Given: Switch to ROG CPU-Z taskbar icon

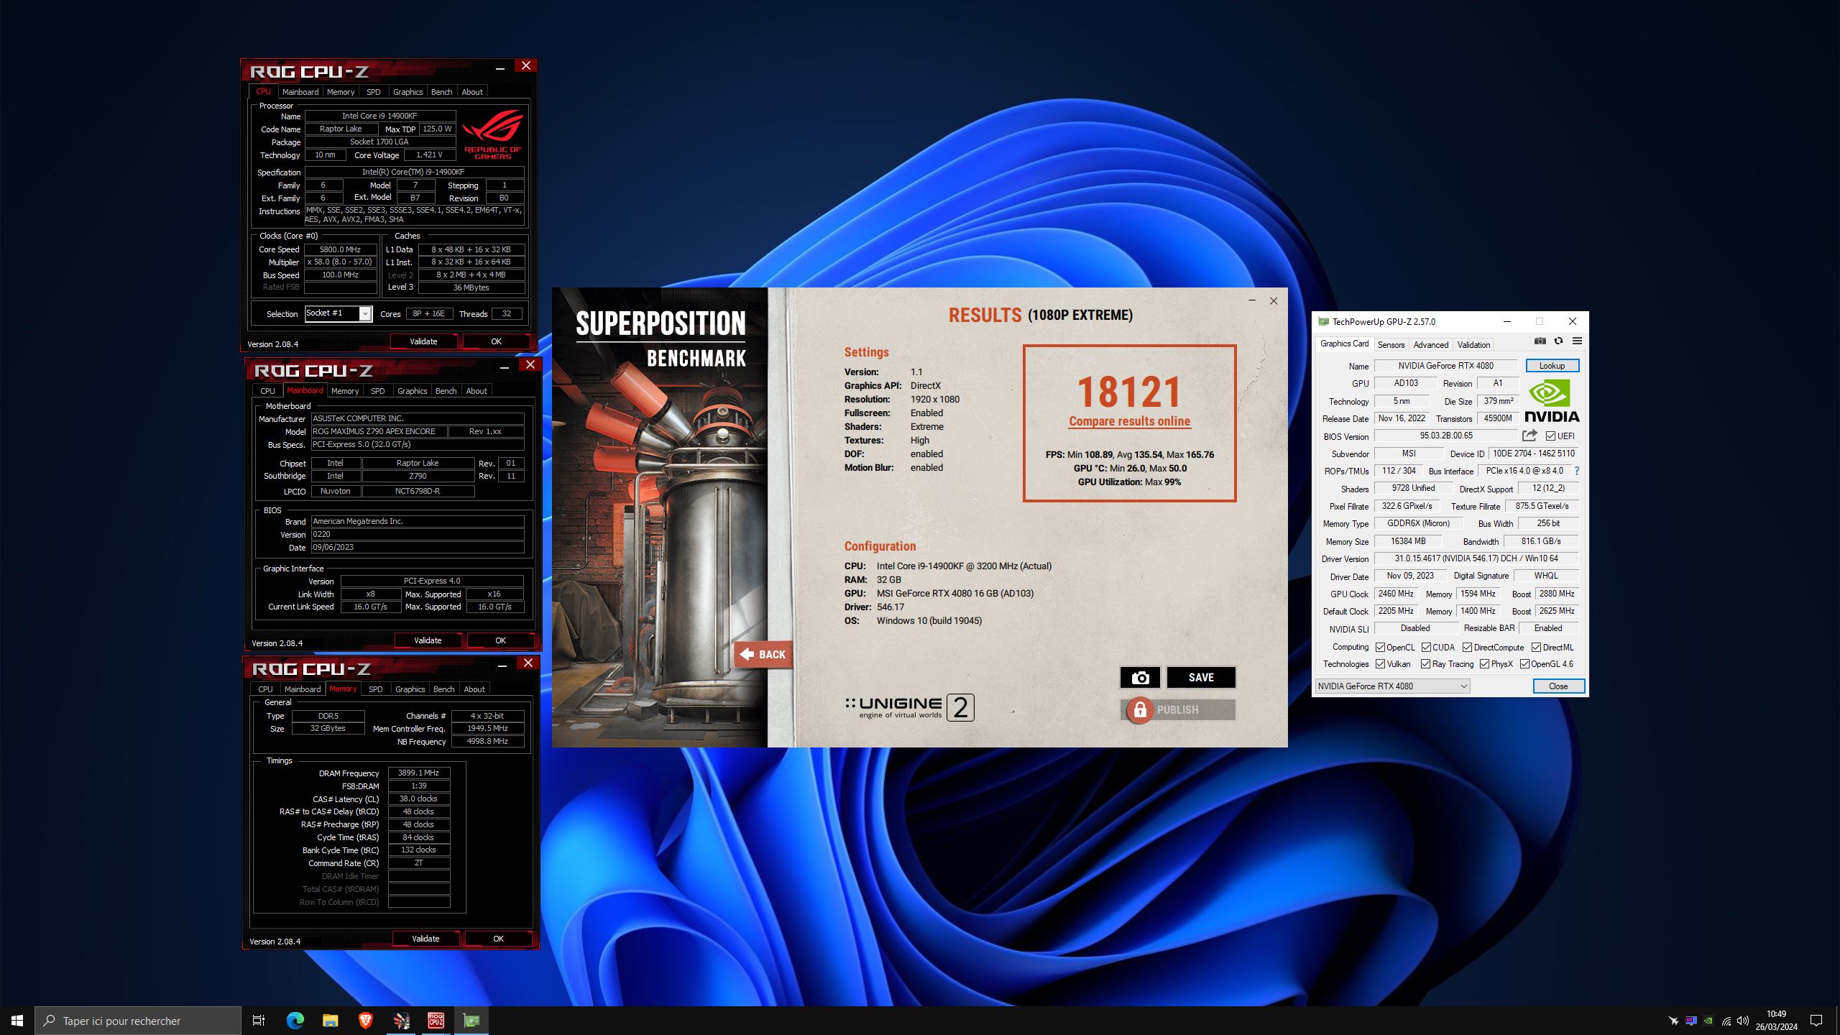Looking at the screenshot, I should pyautogui.click(x=436, y=1021).
